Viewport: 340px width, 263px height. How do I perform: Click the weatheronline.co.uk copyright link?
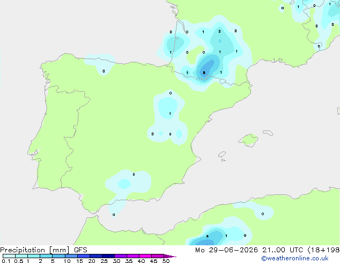(x=294, y=258)
